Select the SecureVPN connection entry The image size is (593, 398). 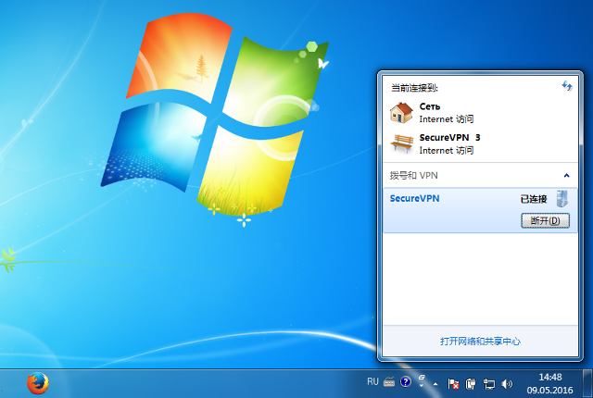[x=480, y=210]
